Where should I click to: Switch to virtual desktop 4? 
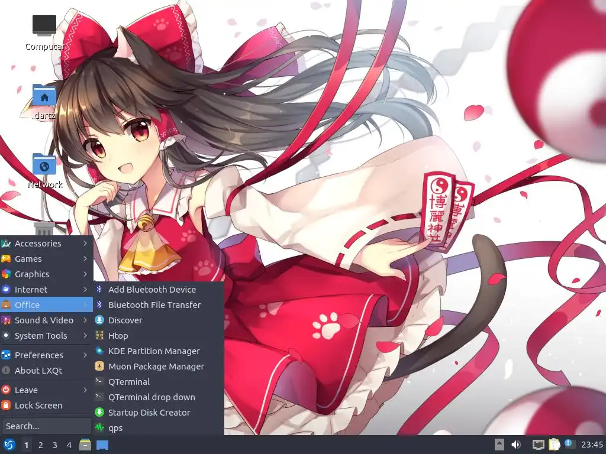point(69,445)
